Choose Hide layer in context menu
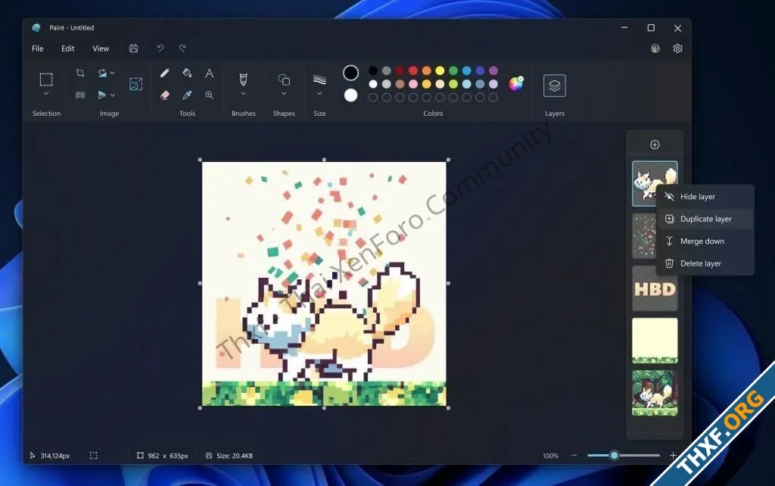This screenshot has width=775, height=486. 705,197
